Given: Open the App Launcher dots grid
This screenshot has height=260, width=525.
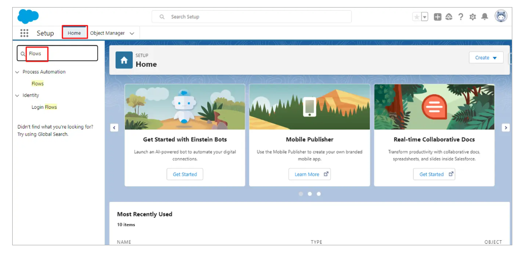Looking at the screenshot, I should (24, 33).
